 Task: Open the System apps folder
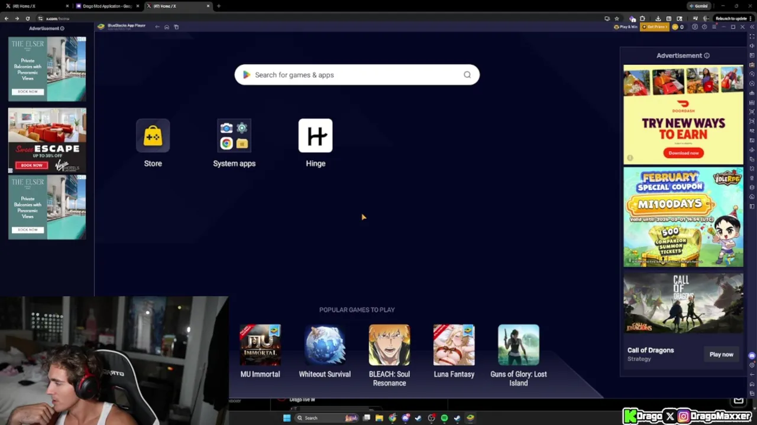coord(234,136)
